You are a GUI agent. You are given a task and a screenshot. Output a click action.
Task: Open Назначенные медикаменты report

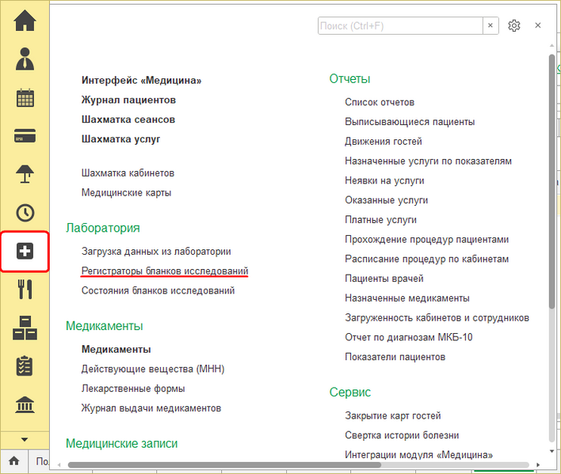(406, 298)
